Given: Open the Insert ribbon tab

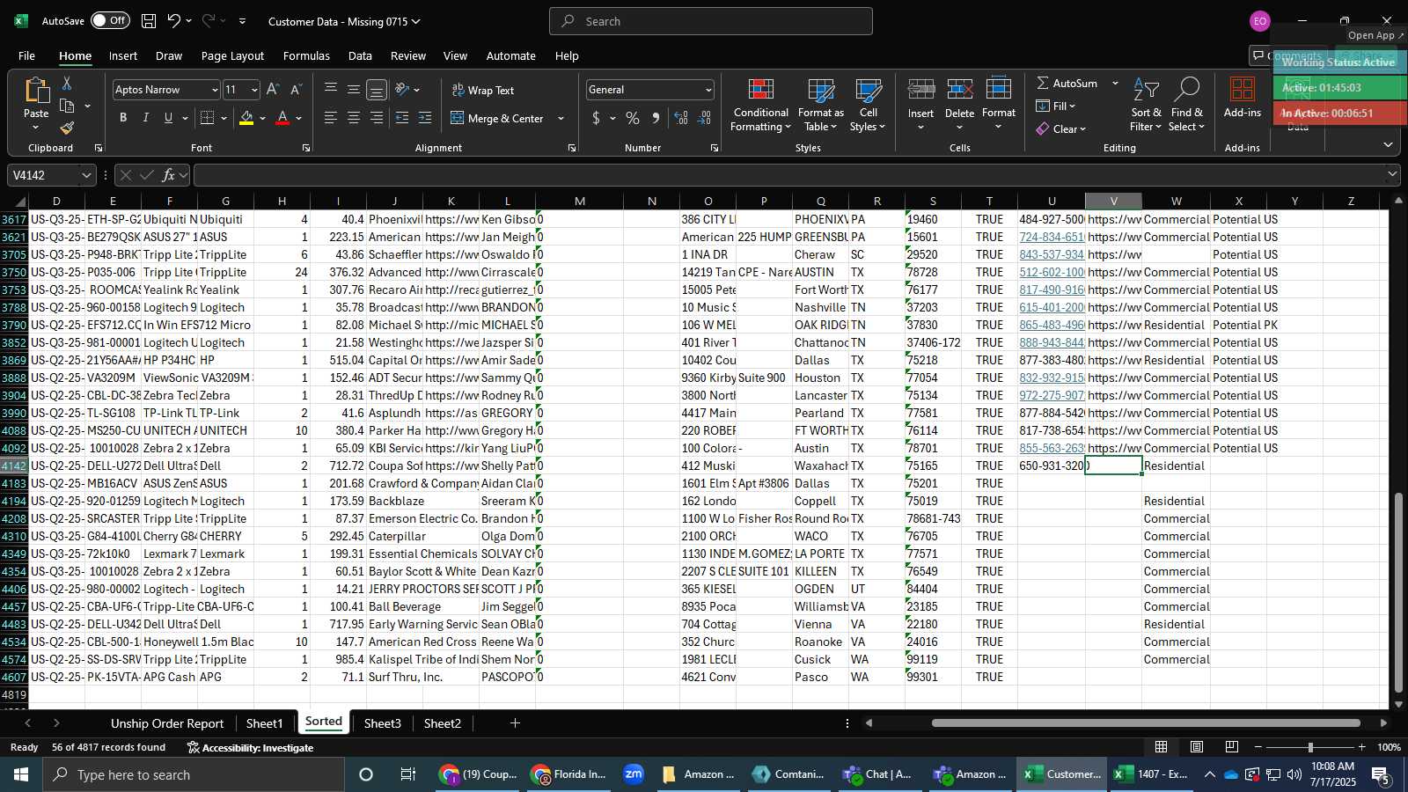Looking at the screenshot, I should (x=123, y=55).
